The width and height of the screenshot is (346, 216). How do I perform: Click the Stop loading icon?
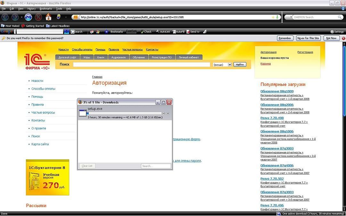(x=38, y=17)
